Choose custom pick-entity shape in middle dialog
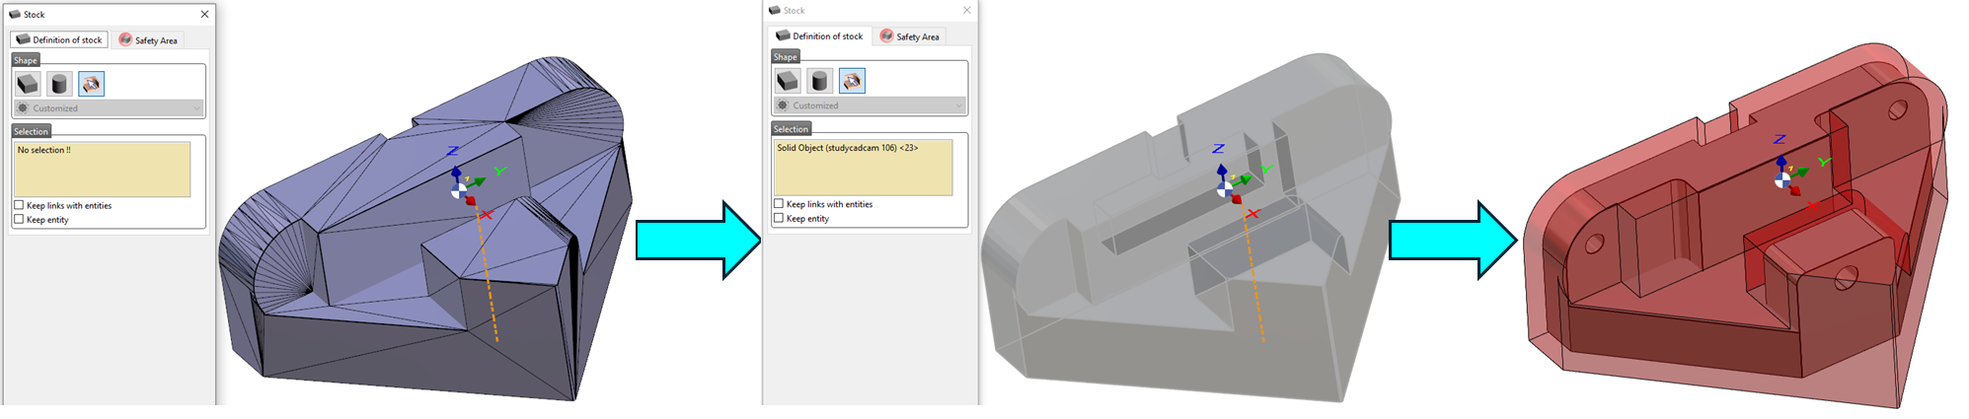This screenshot has height=419, width=1969. pos(852,80)
